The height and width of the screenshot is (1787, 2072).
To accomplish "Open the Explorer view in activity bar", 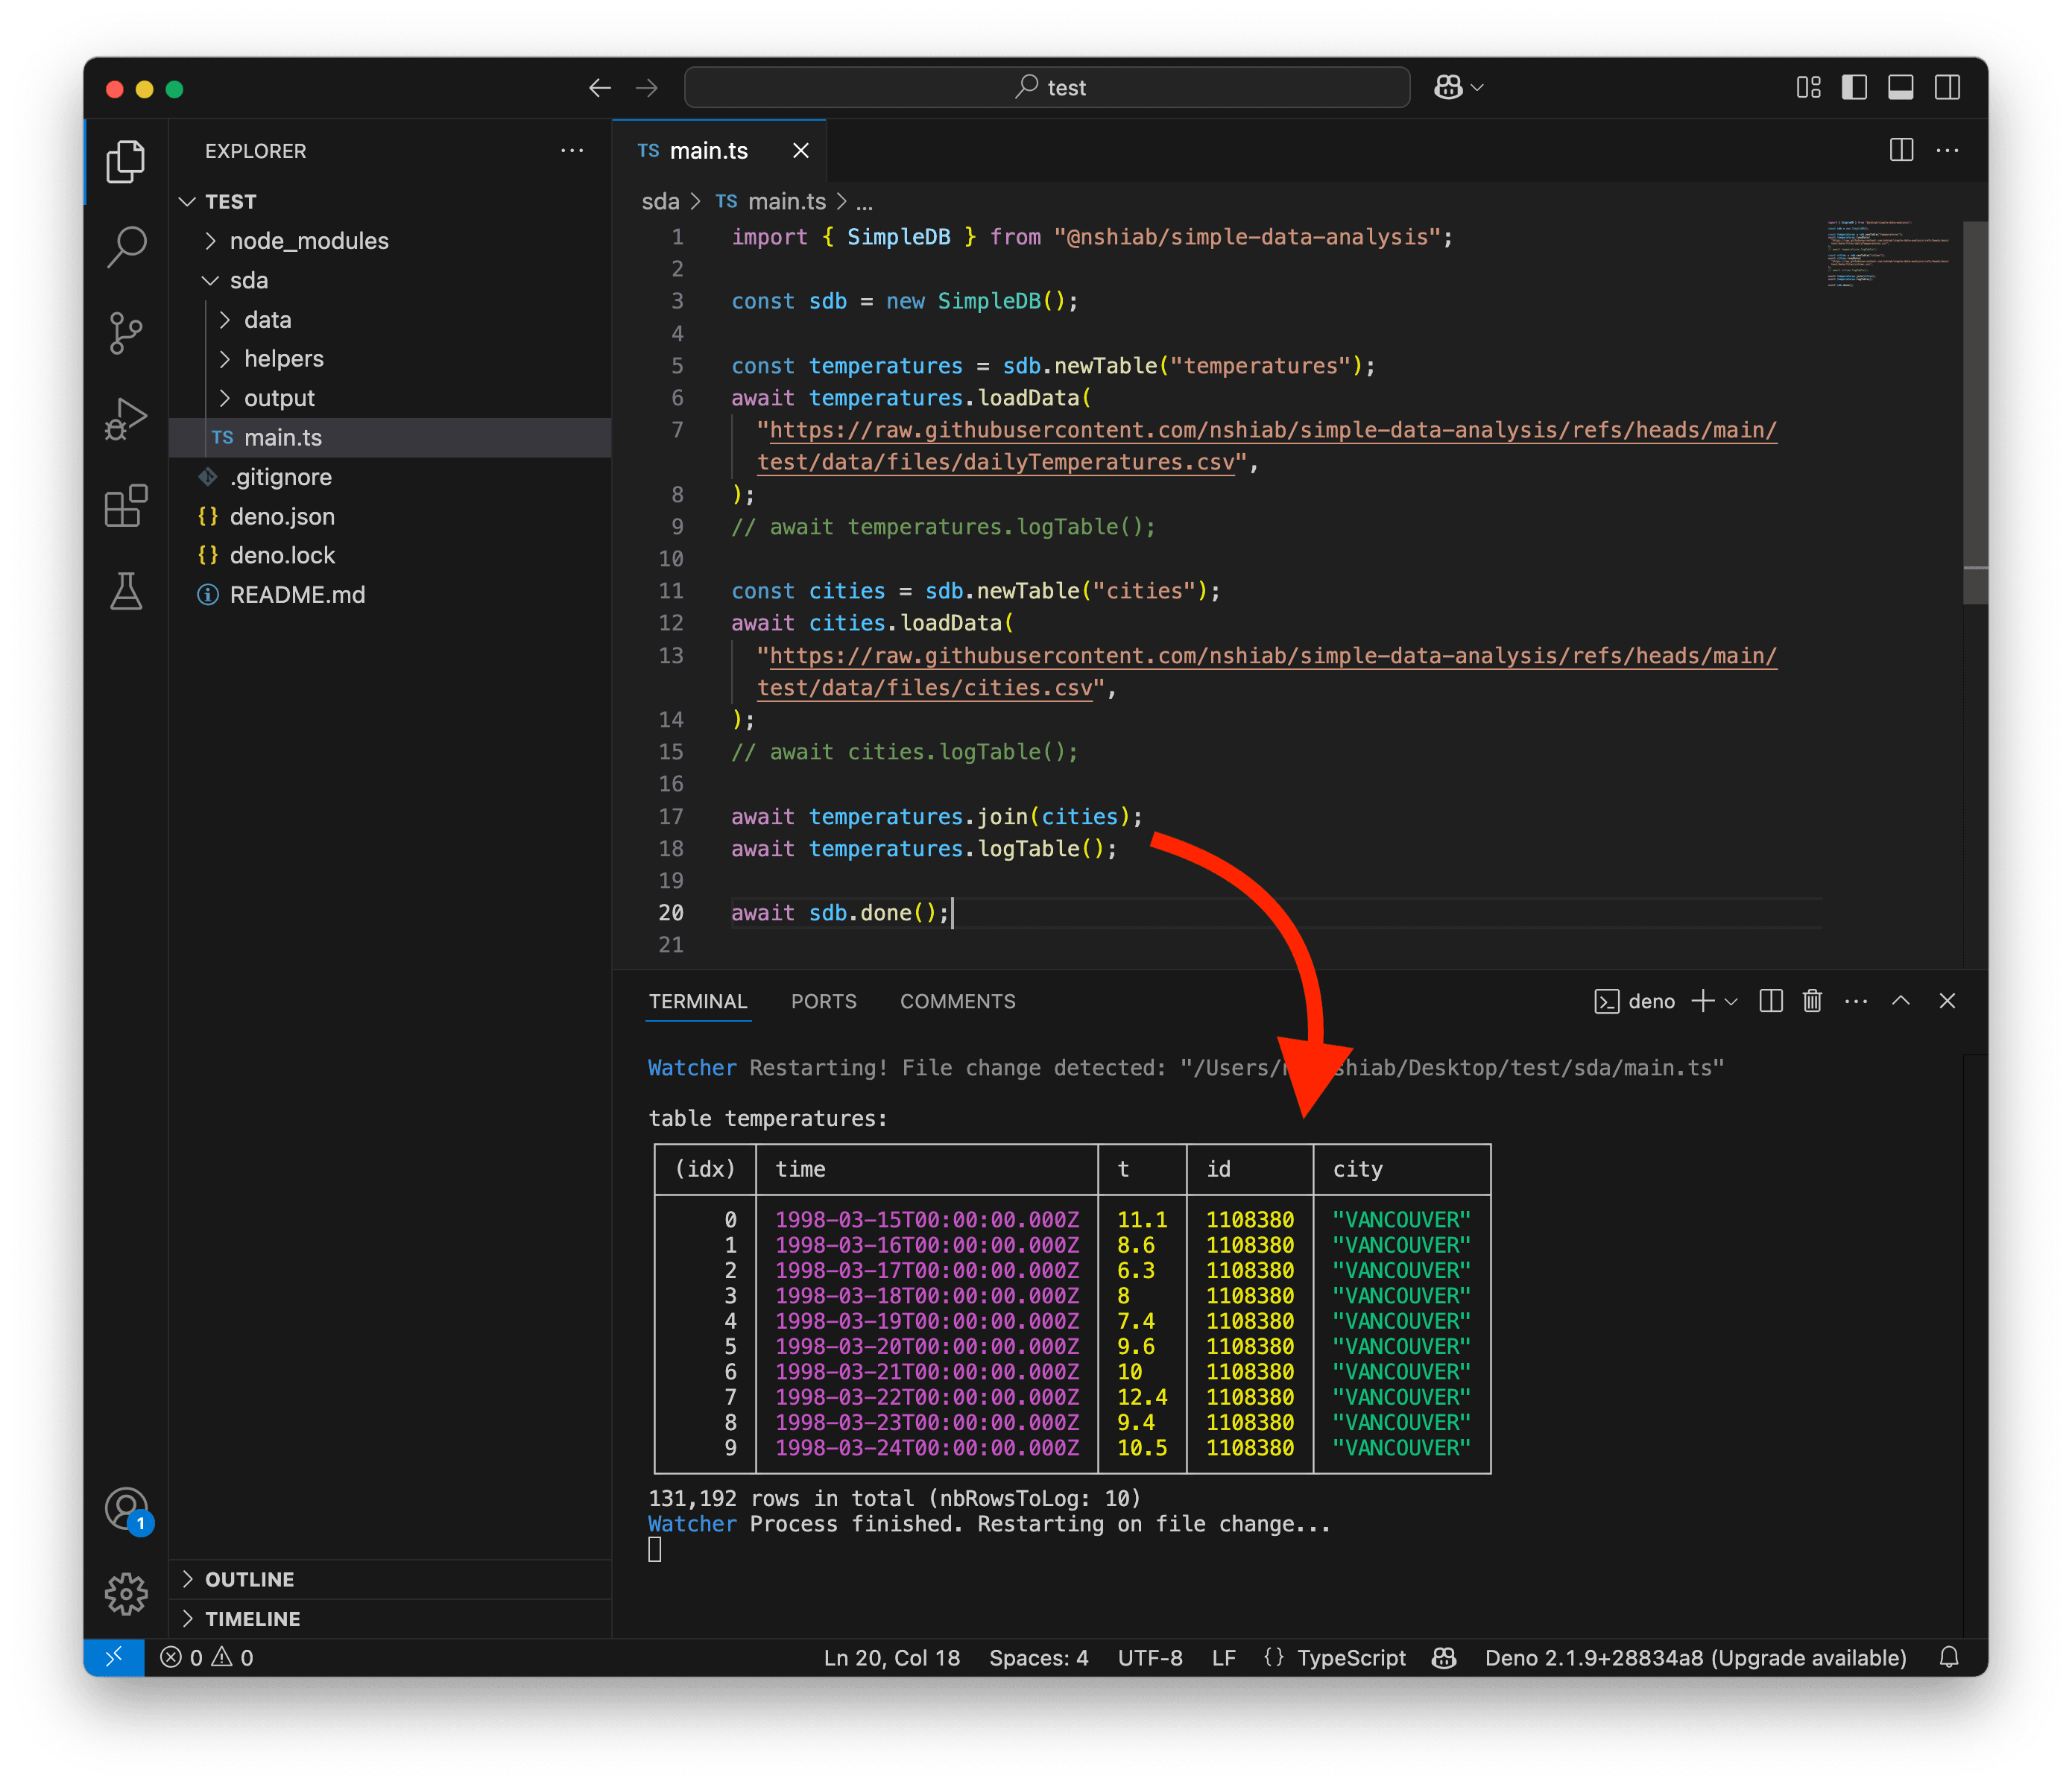I will click(x=126, y=162).
